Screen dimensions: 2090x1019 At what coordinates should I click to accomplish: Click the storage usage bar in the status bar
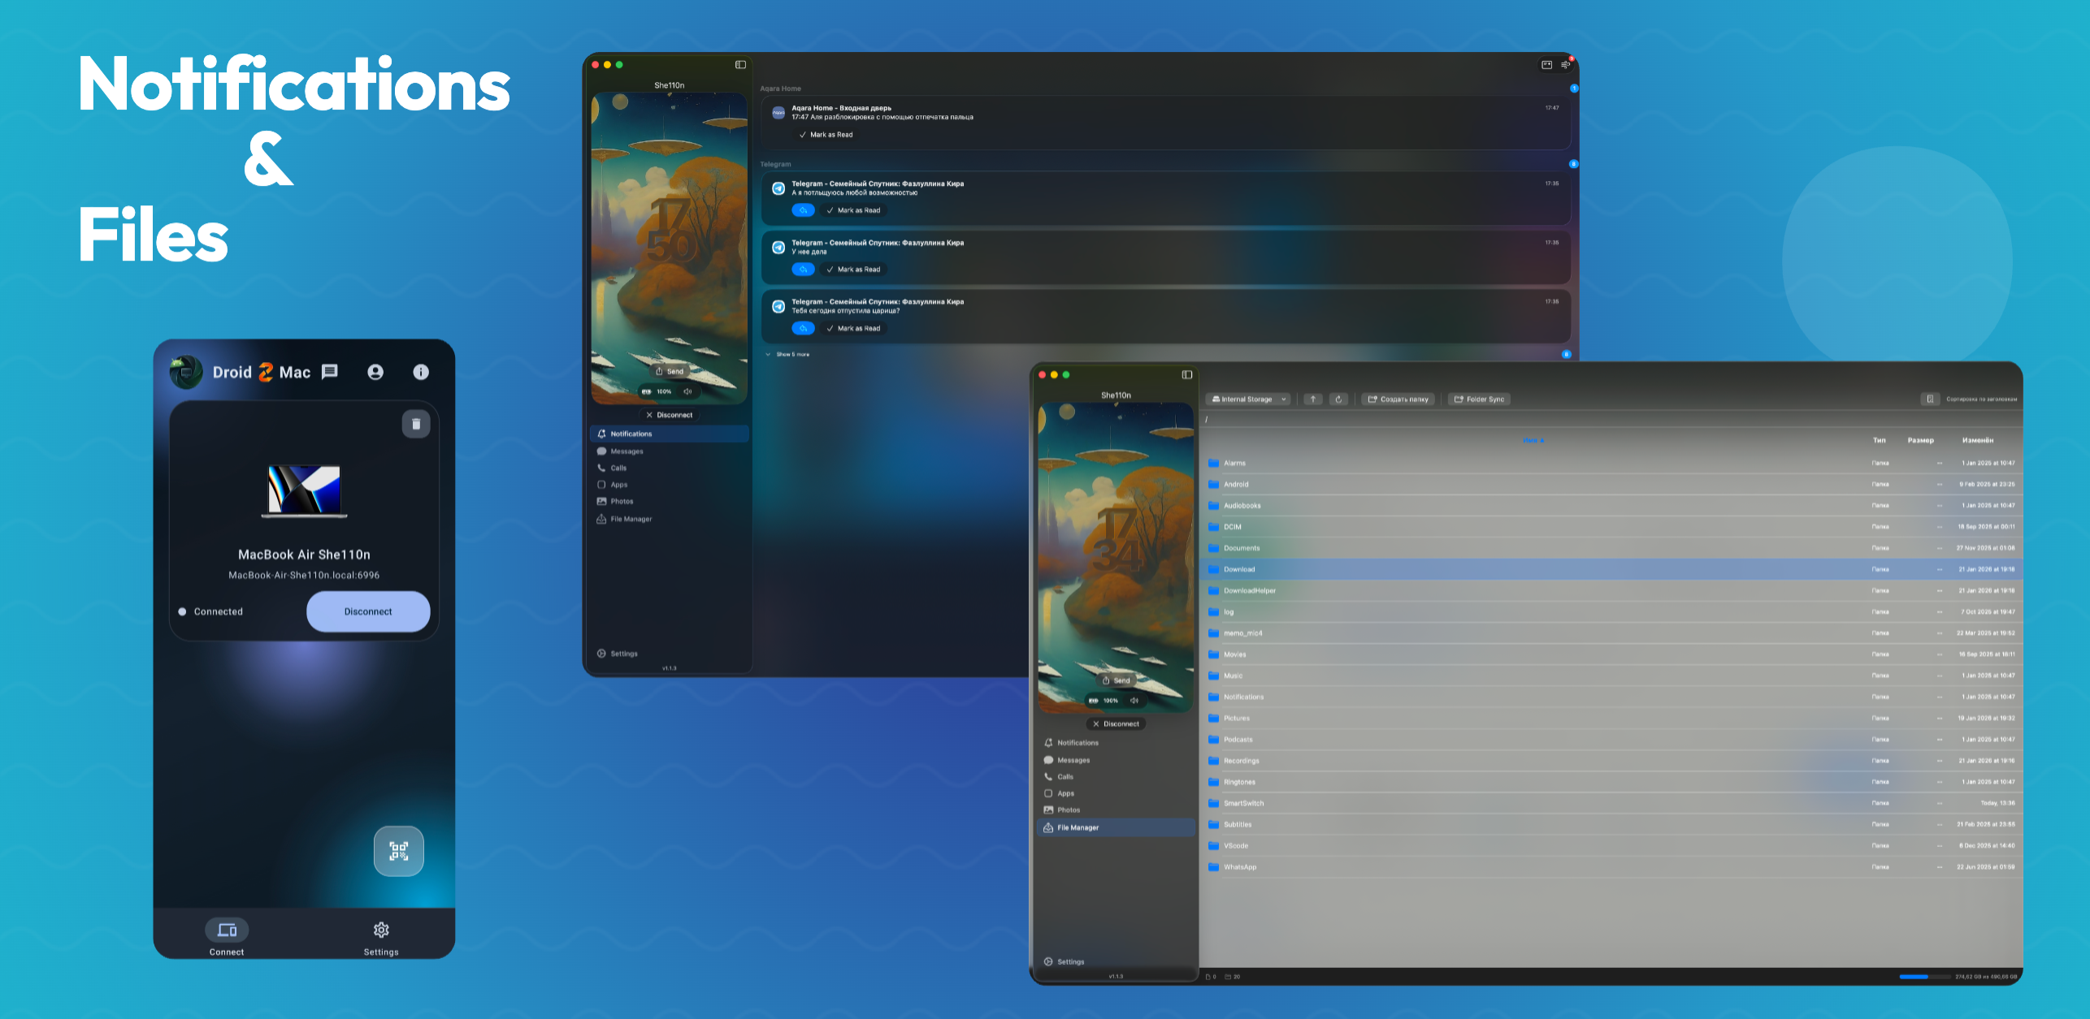click(1924, 977)
